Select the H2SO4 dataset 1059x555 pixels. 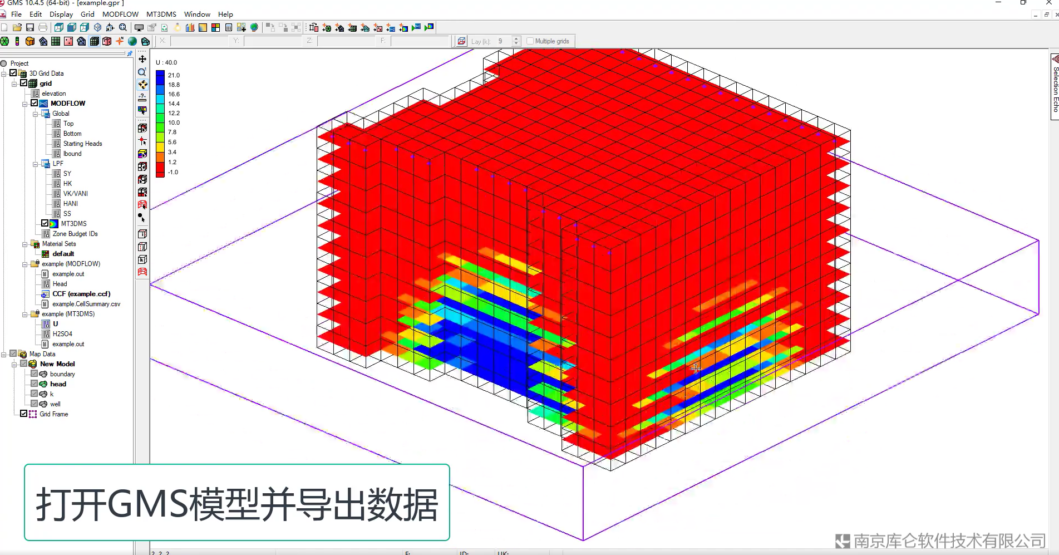(62, 334)
